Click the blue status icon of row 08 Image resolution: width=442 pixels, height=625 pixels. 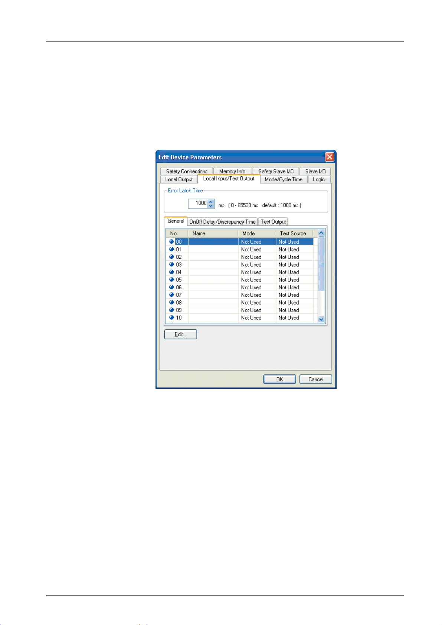click(171, 302)
